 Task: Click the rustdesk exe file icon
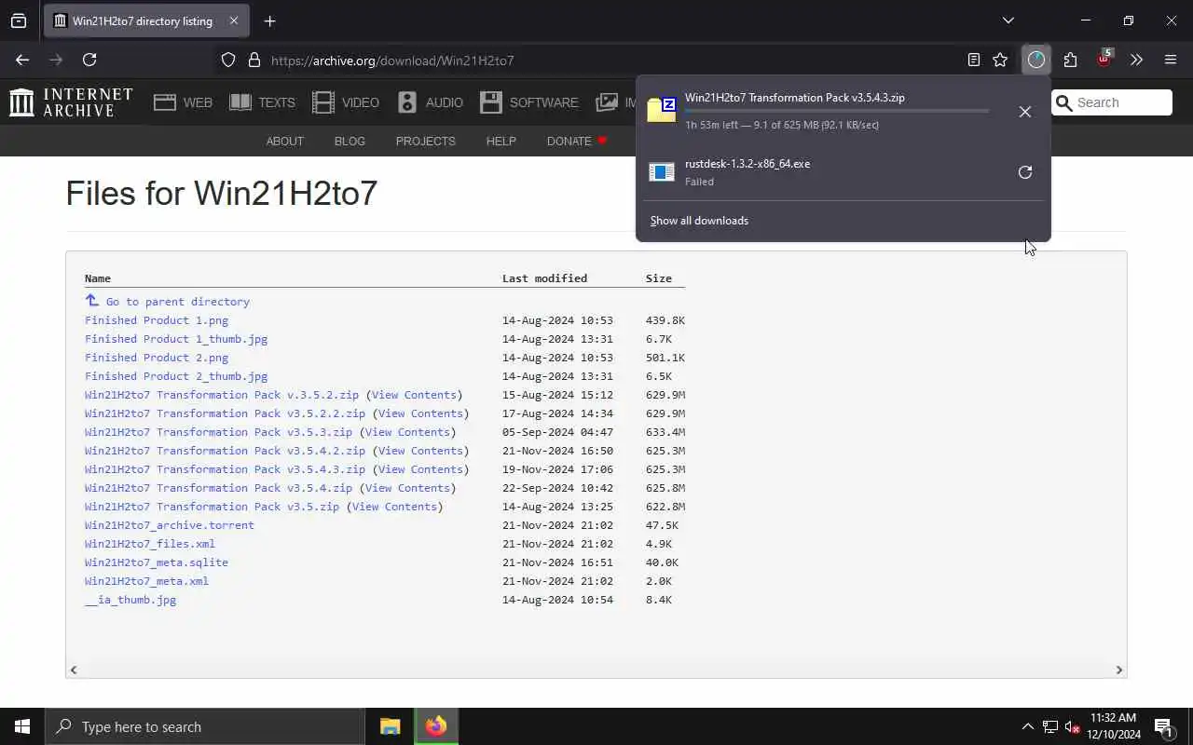coord(662,172)
